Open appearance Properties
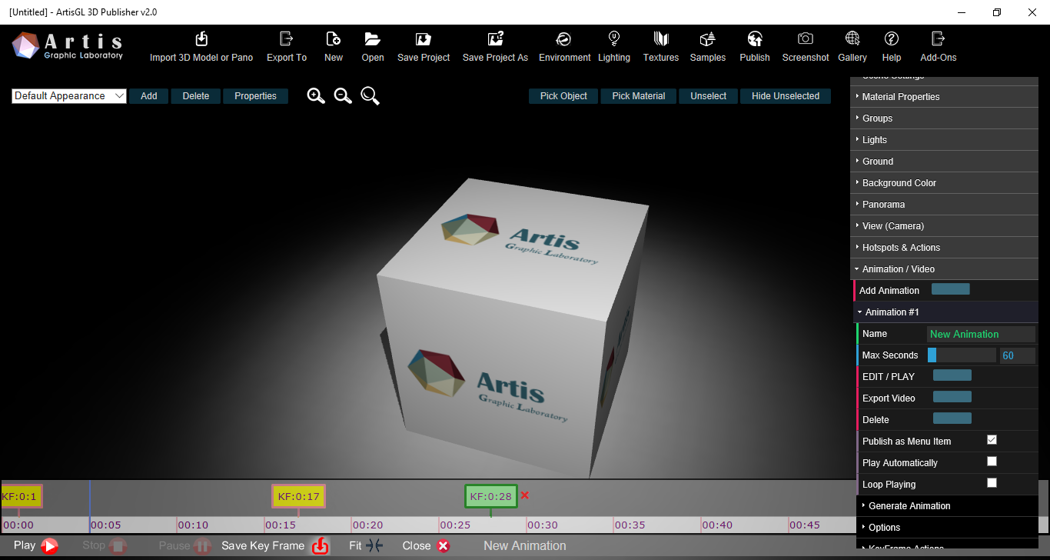 [x=256, y=96]
